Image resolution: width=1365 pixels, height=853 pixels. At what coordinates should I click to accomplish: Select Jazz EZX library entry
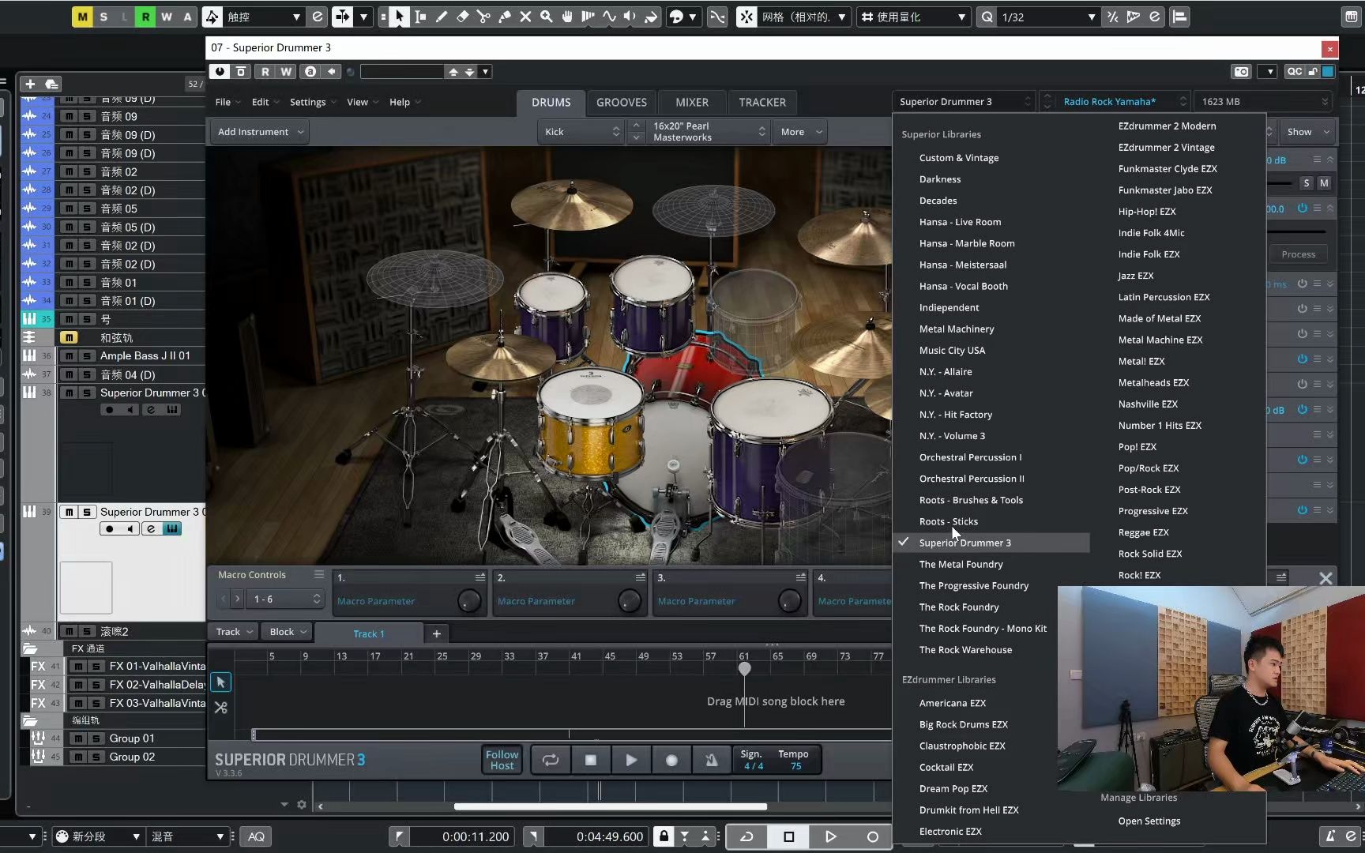click(1136, 276)
